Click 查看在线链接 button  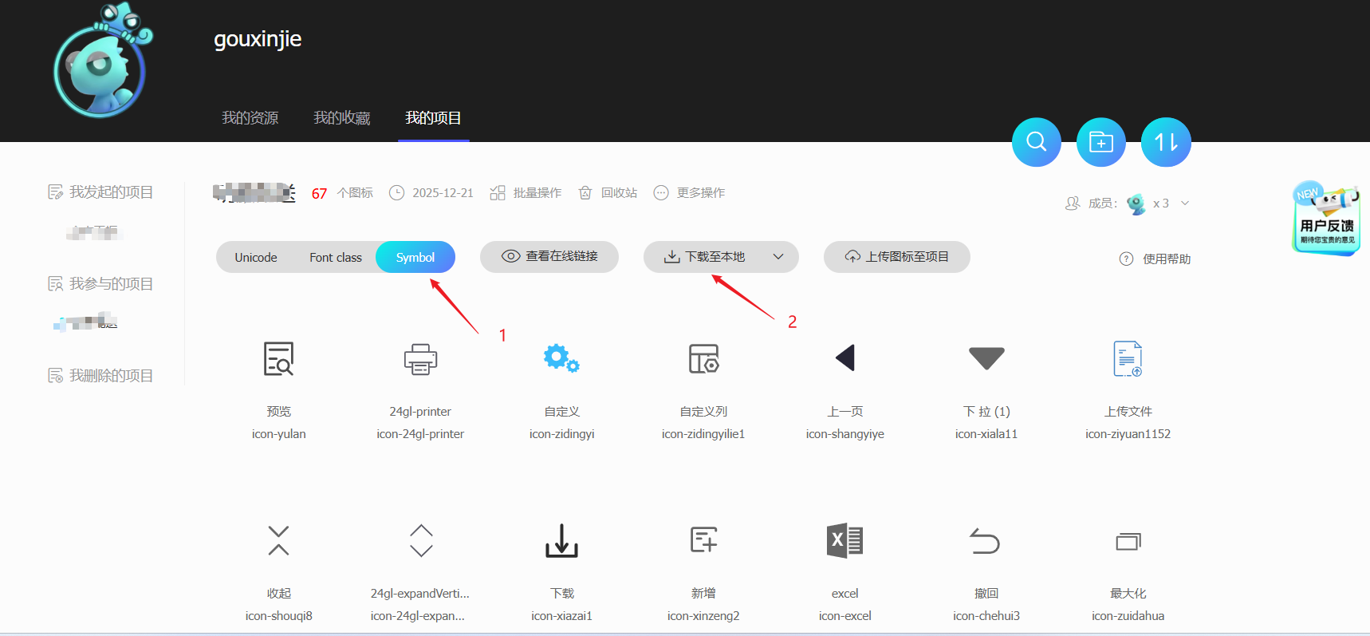(549, 257)
